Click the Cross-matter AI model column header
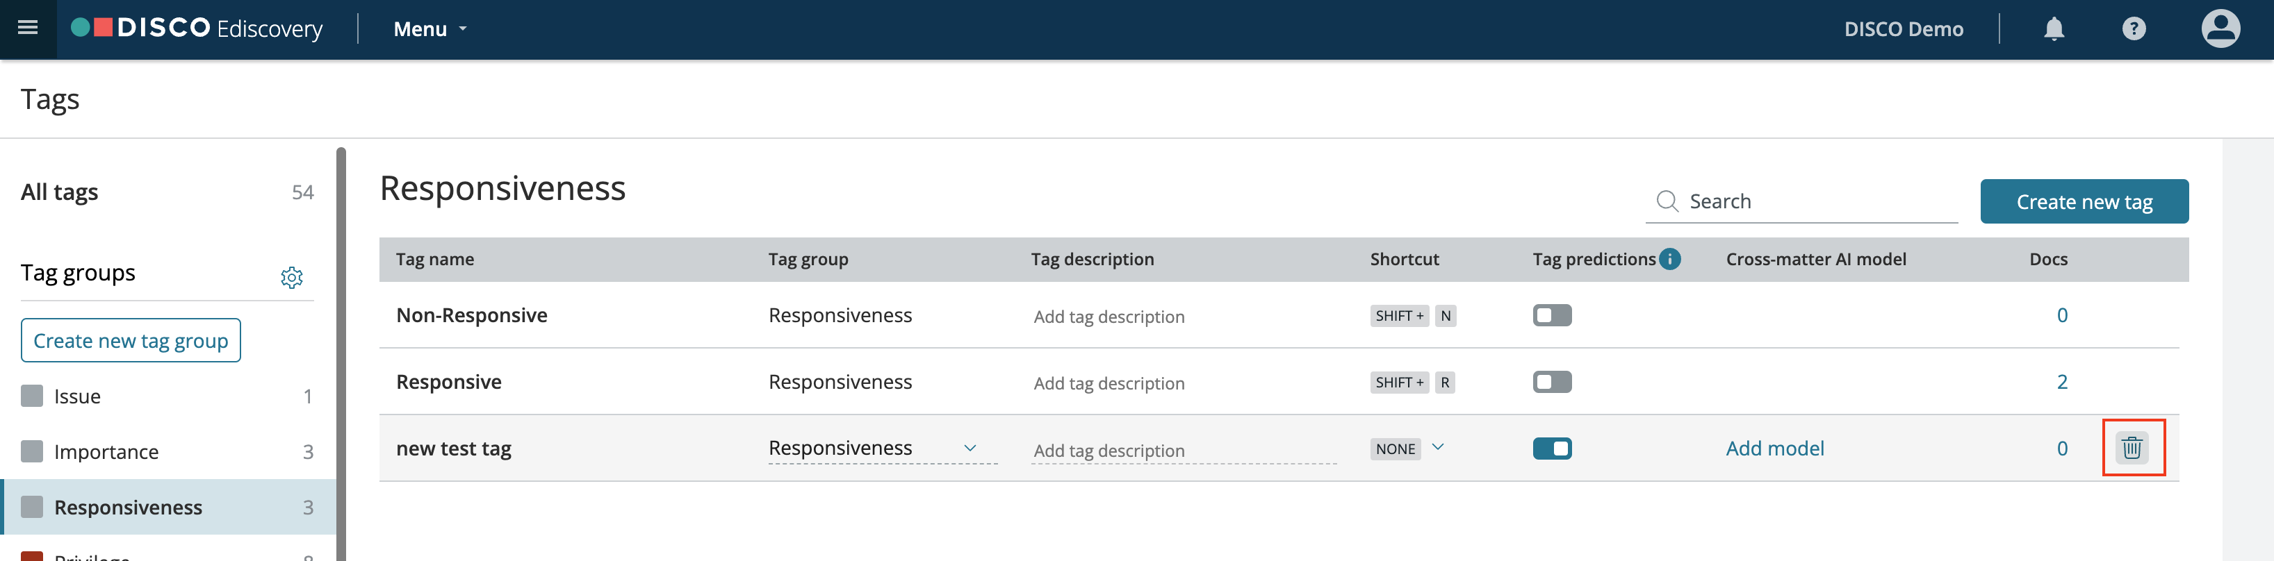Screen dimensions: 2274x561 click(1816, 260)
